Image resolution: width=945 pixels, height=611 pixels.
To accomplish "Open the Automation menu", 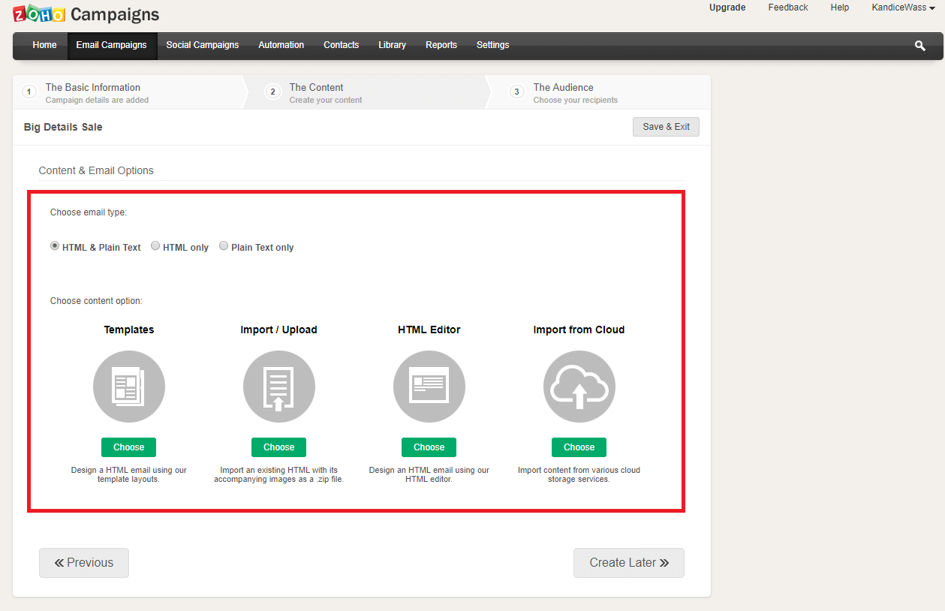I will pos(281,45).
